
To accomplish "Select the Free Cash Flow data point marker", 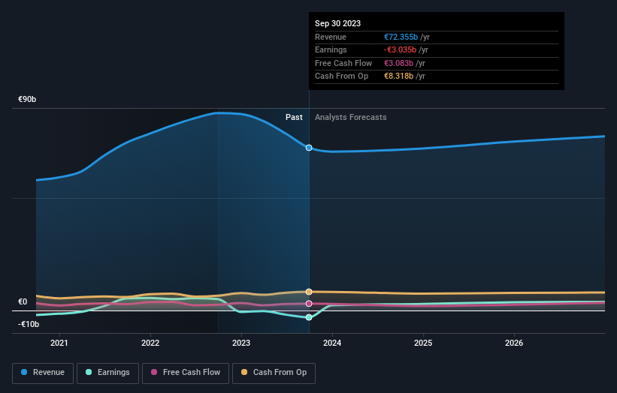I will coord(309,304).
